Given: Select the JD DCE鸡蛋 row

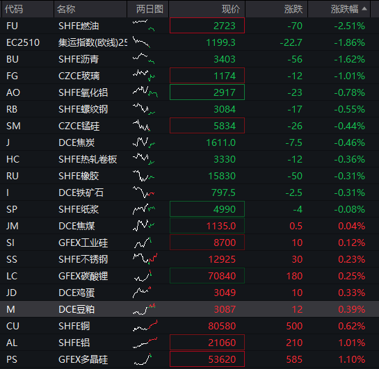Looking at the screenshot, I should [189, 293].
